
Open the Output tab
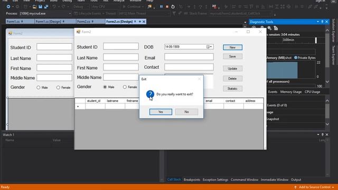point(296,179)
